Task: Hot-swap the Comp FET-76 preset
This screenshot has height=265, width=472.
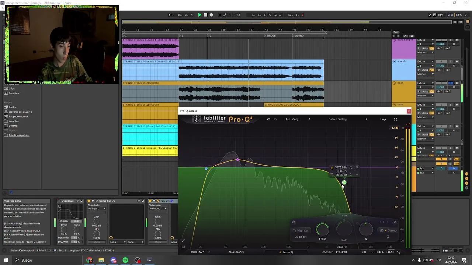Action: 139,201
